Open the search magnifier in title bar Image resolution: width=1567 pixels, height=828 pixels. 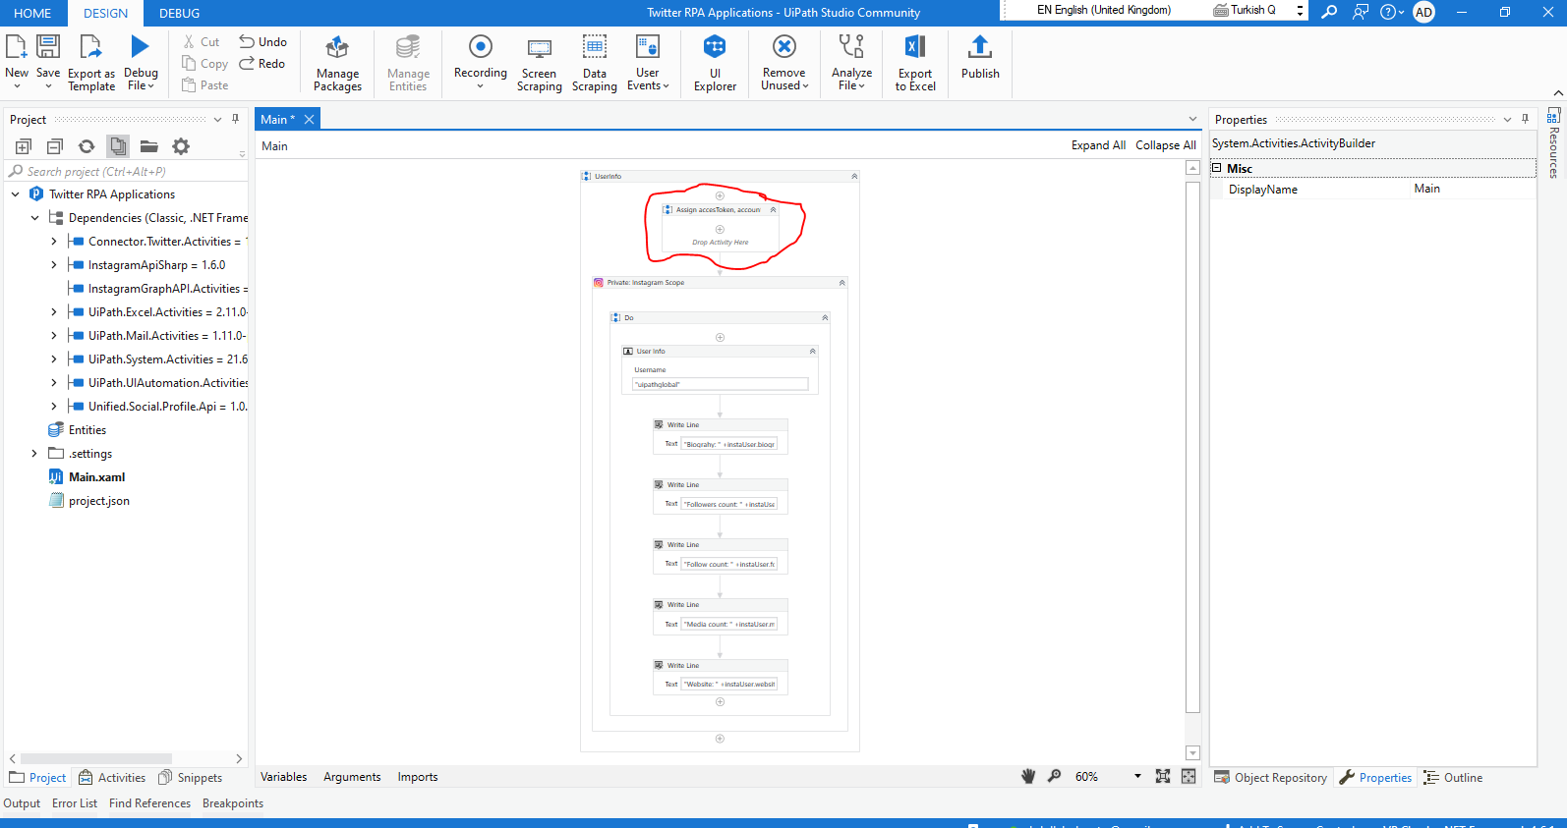coord(1329,12)
